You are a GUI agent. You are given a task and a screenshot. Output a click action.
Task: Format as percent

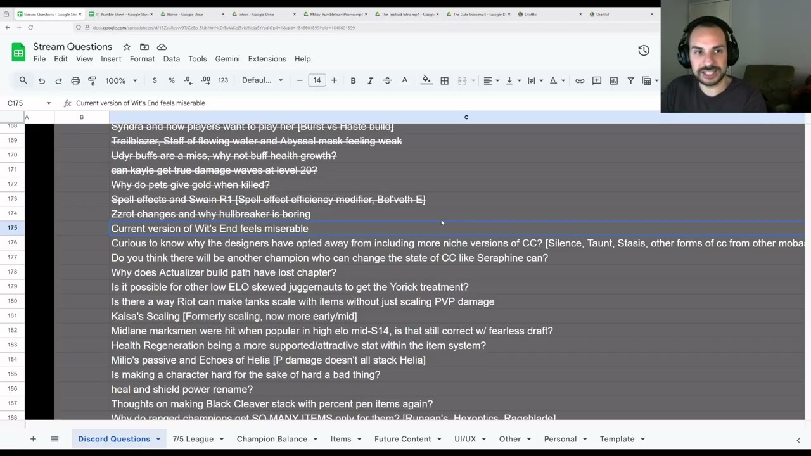click(171, 80)
